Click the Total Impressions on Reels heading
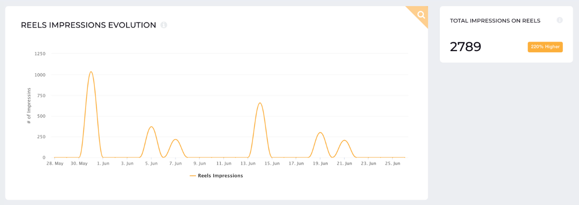Viewport: 579px width, 205px height. point(495,21)
